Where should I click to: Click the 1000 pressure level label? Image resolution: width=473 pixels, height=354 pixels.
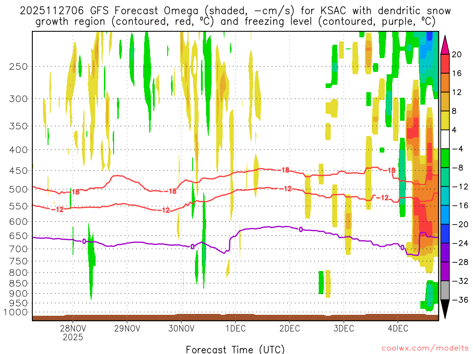click(16, 312)
